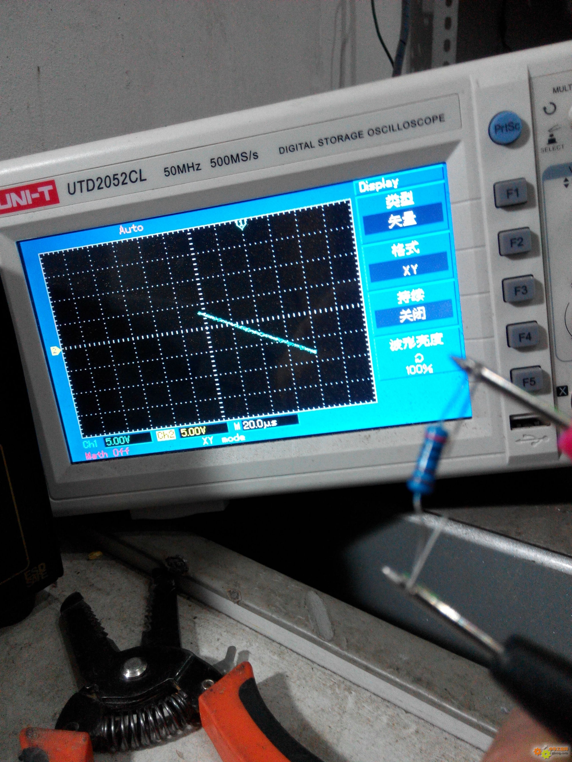Tap the Display menu title
572x762 pixels.
click(x=379, y=184)
